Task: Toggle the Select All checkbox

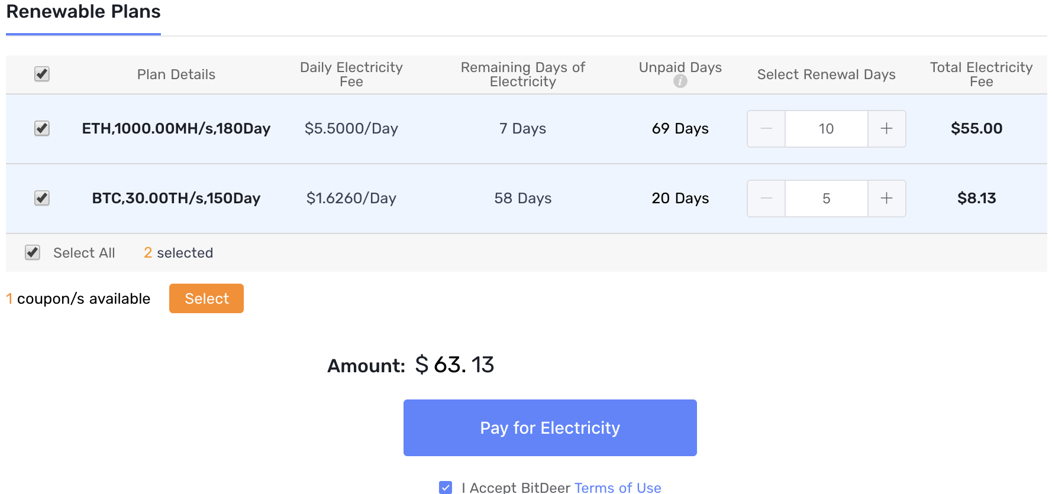Action: click(x=33, y=252)
